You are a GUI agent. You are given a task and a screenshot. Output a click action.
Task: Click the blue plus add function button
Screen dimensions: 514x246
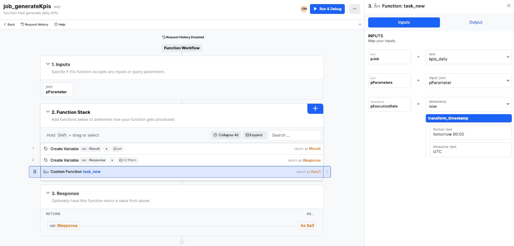[315, 109]
